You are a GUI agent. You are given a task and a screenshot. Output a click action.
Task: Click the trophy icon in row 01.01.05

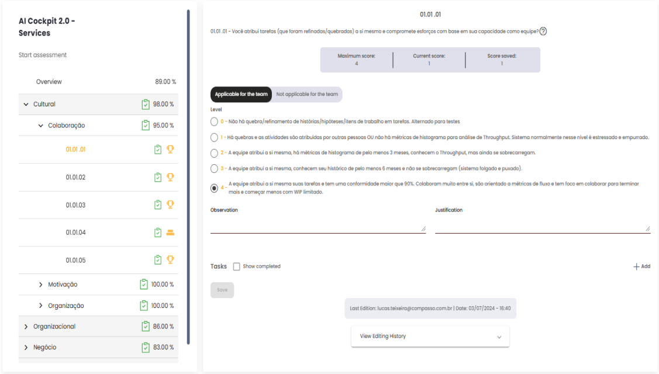point(171,260)
